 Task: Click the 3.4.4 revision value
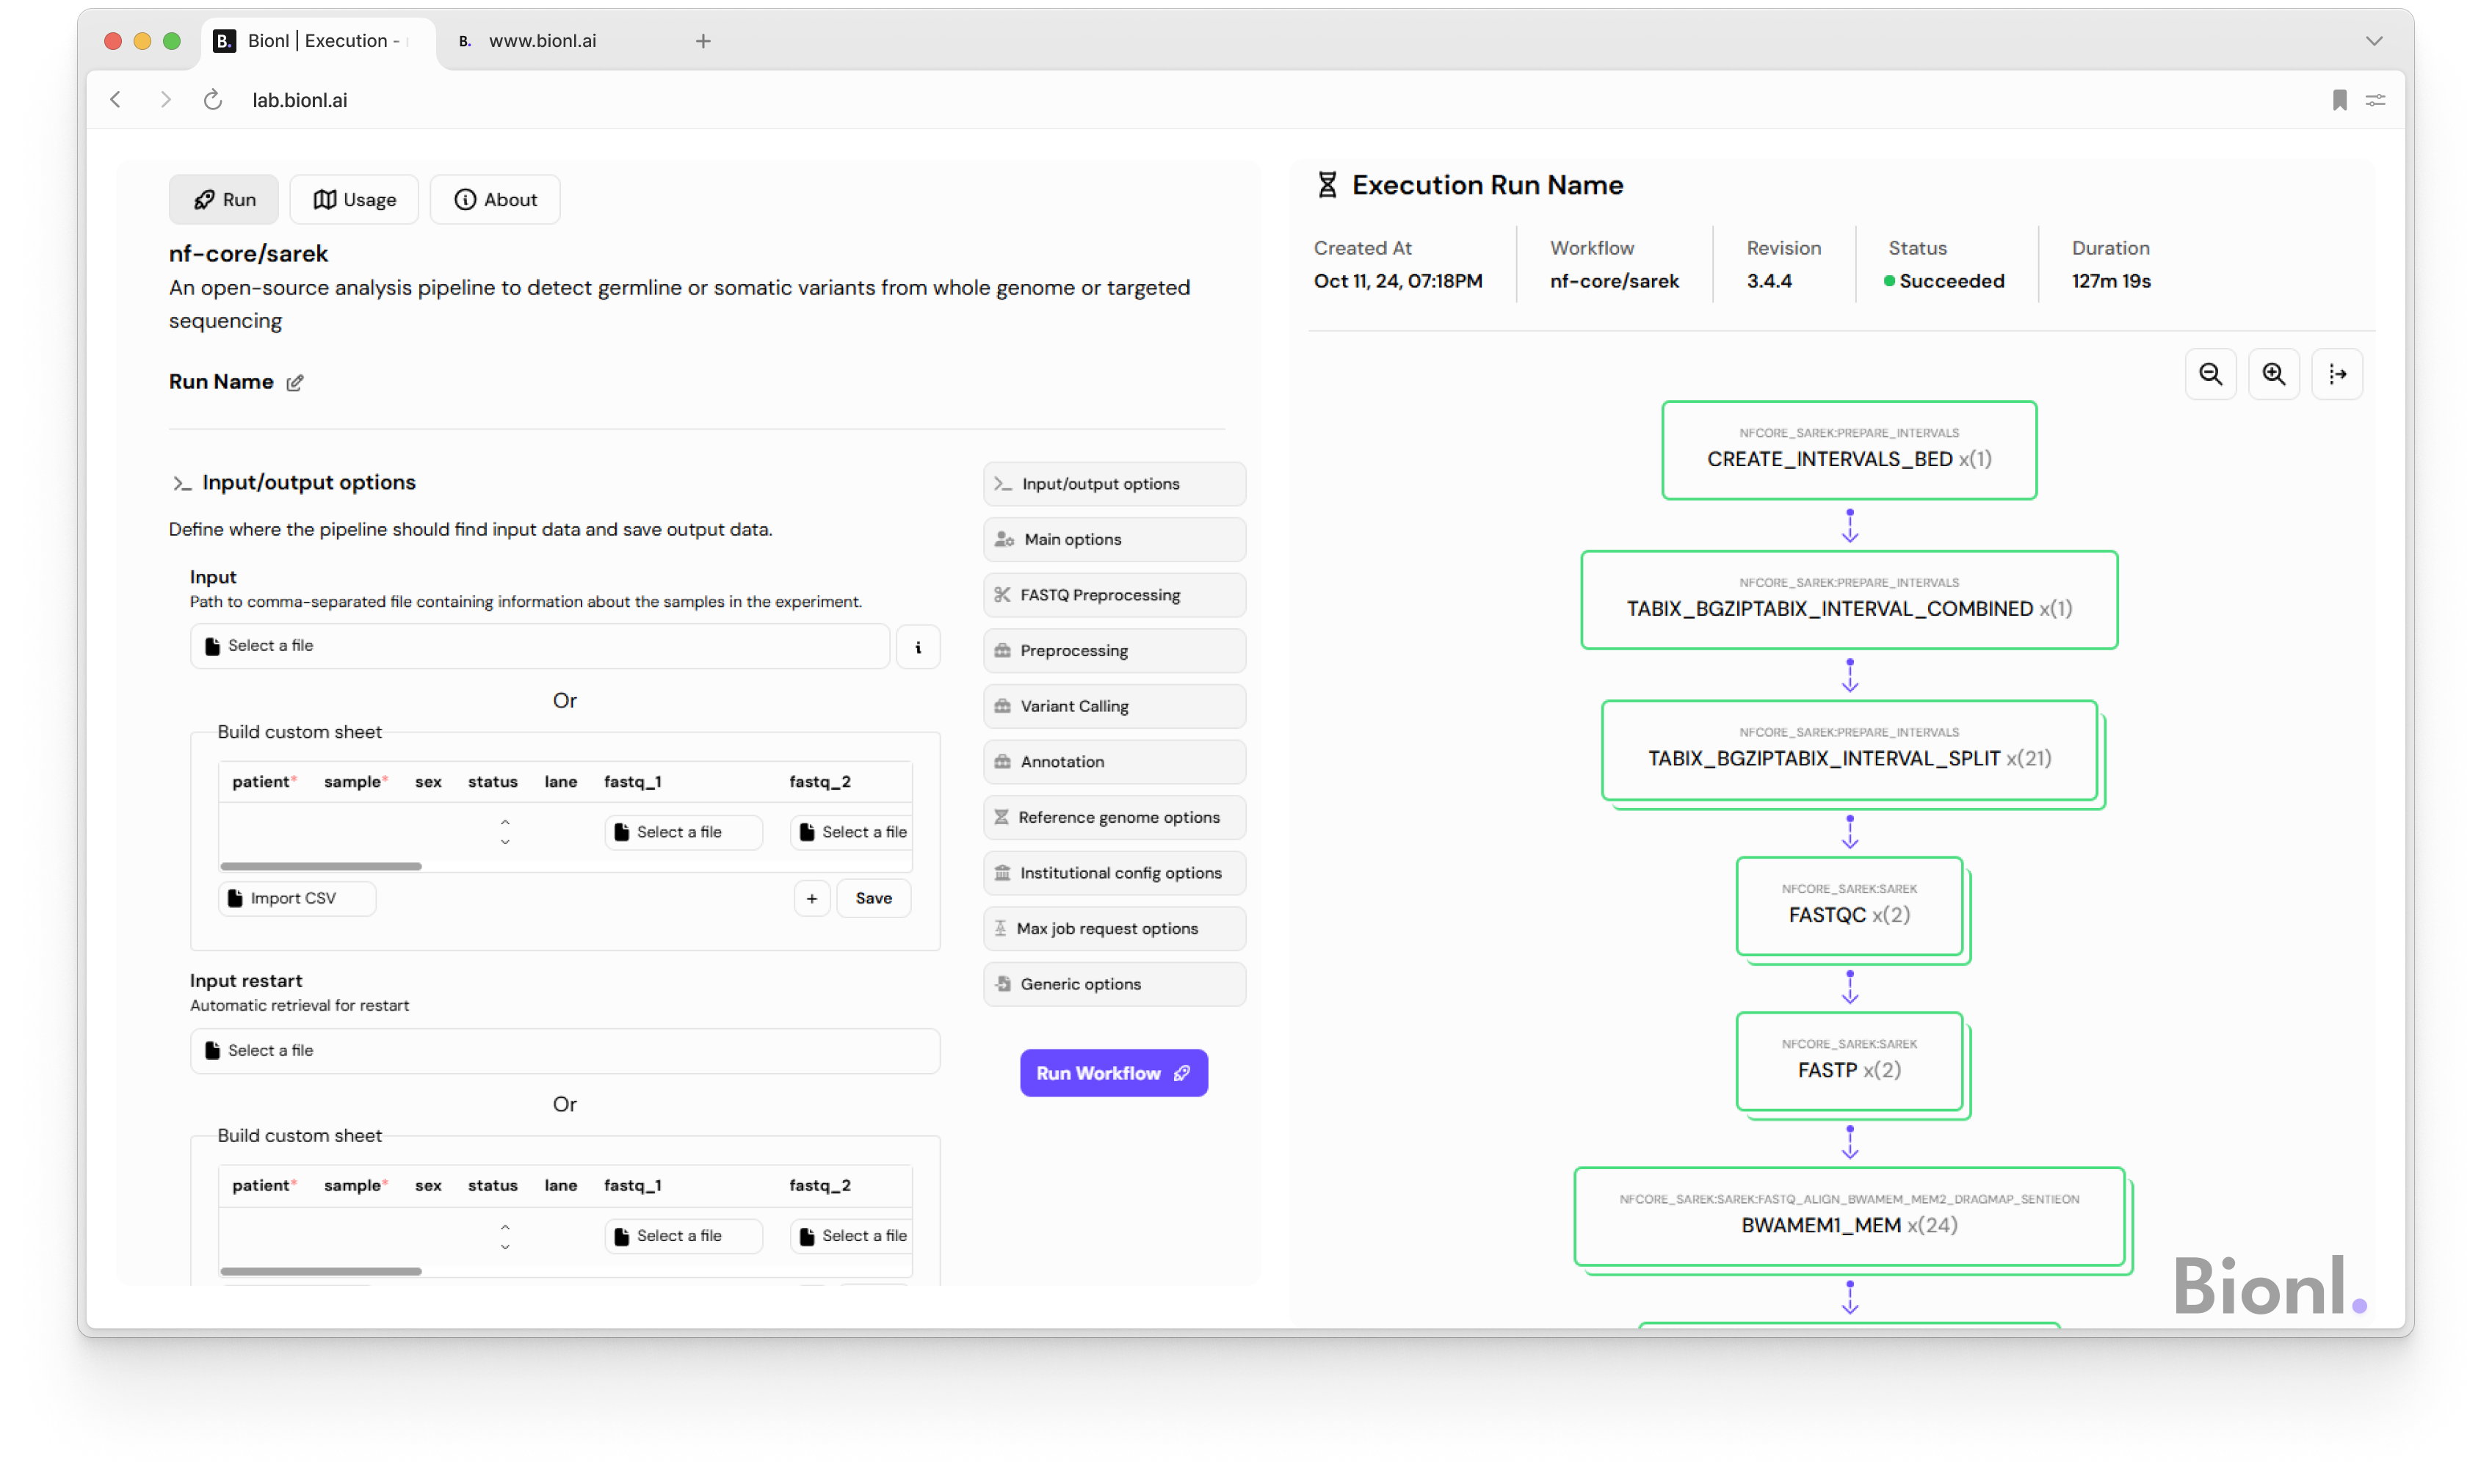pyautogui.click(x=1770, y=282)
